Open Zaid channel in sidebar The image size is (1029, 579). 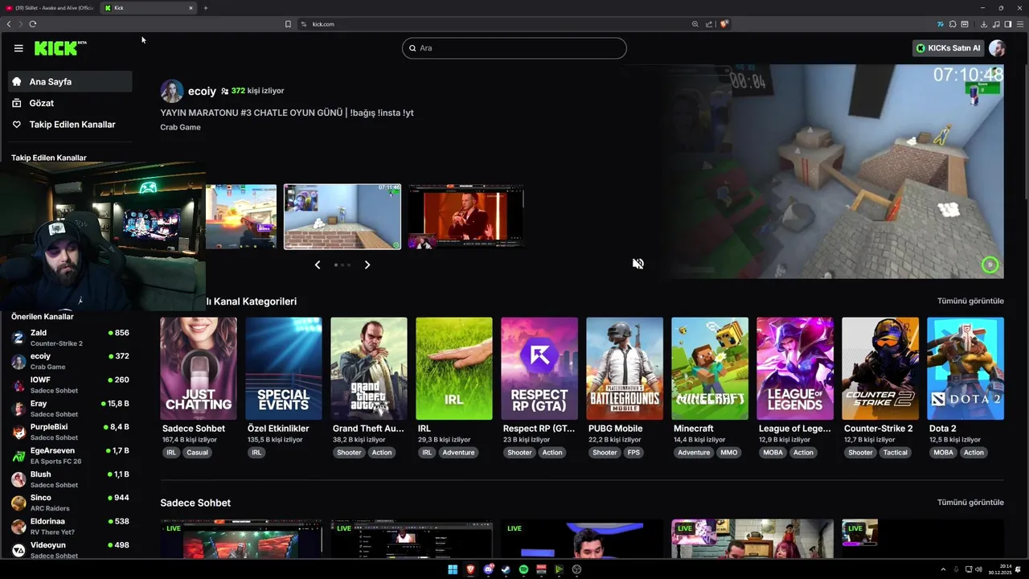[70, 338]
